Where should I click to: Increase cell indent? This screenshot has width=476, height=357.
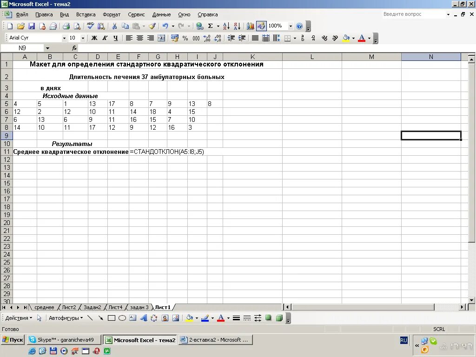pos(242,38)
